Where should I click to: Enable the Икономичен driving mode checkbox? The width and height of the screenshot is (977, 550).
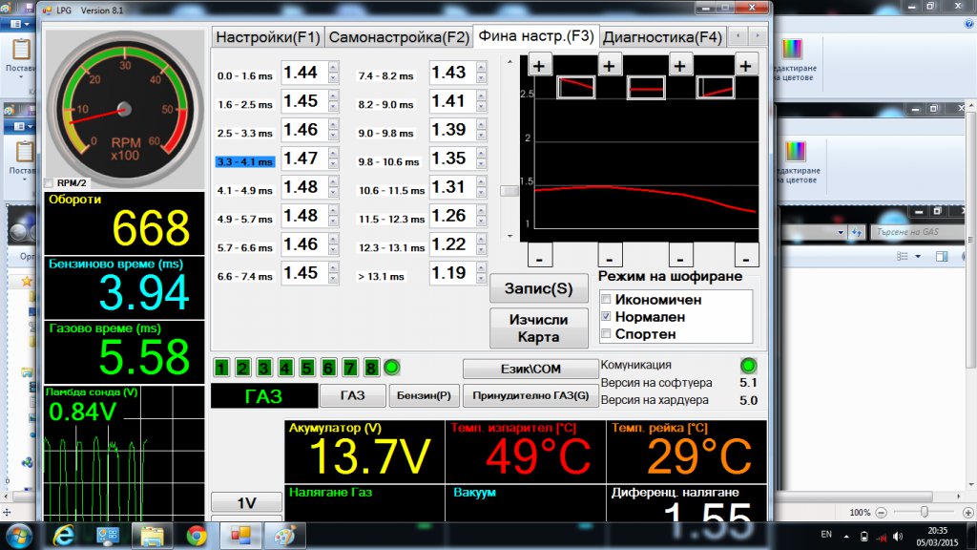click(606, 300)
